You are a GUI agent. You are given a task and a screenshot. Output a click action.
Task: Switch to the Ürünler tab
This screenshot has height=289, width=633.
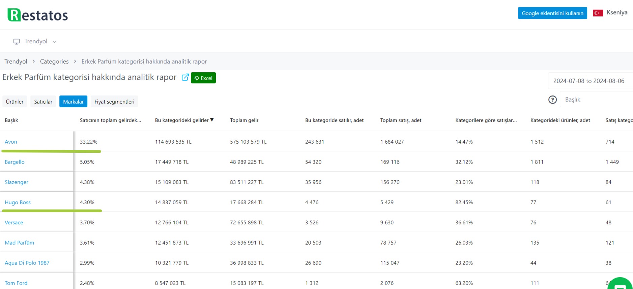(x=15, y=102)
